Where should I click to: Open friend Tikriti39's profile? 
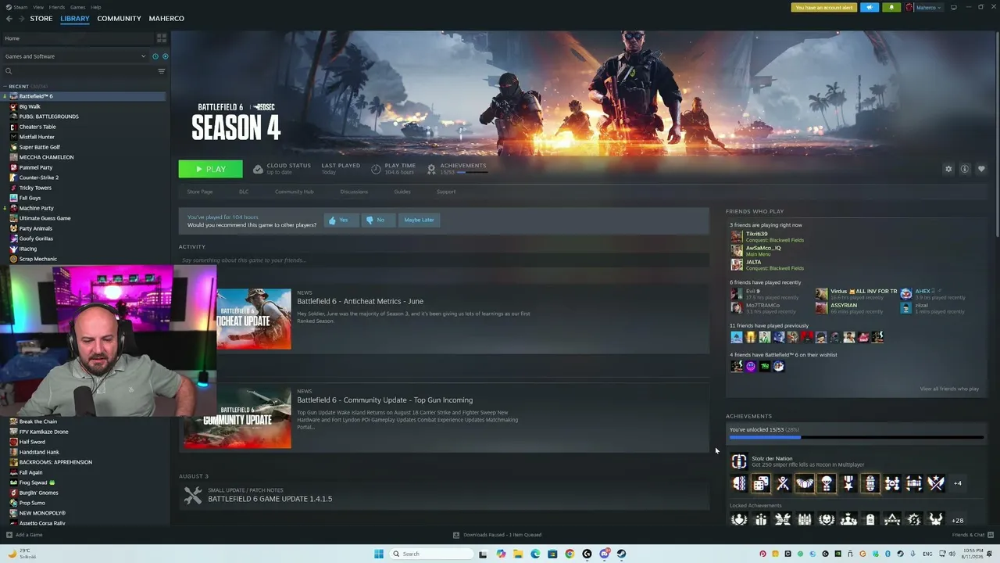tap(756, 234)
